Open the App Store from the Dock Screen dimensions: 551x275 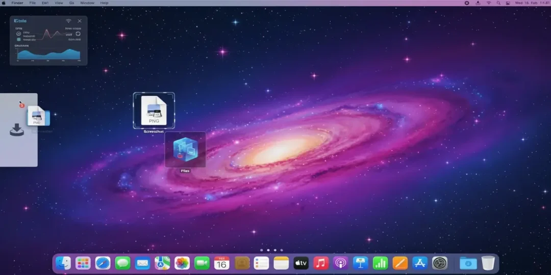[x=420, y=263]
